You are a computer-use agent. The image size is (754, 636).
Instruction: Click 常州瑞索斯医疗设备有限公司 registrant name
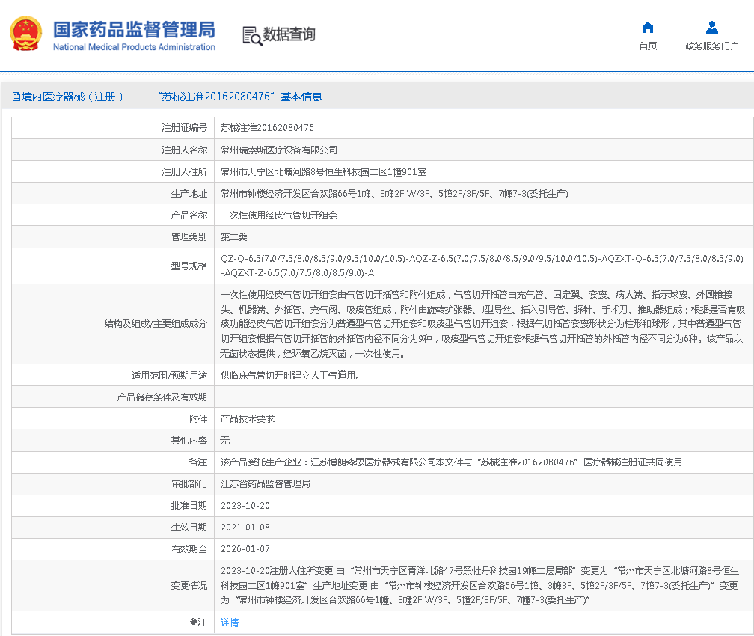[x=279, y=150]
